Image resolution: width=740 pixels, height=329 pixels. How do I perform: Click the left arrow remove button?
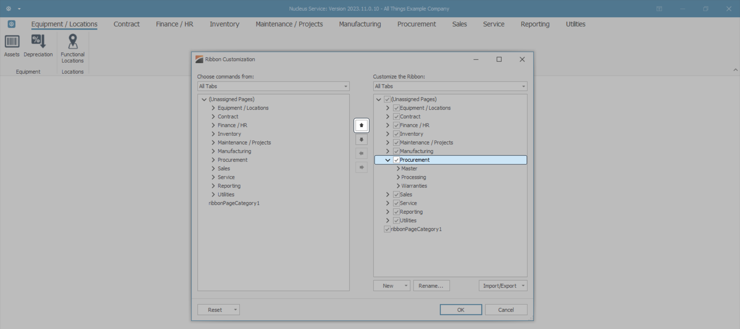pyautogui.click(x=361, y=154)
